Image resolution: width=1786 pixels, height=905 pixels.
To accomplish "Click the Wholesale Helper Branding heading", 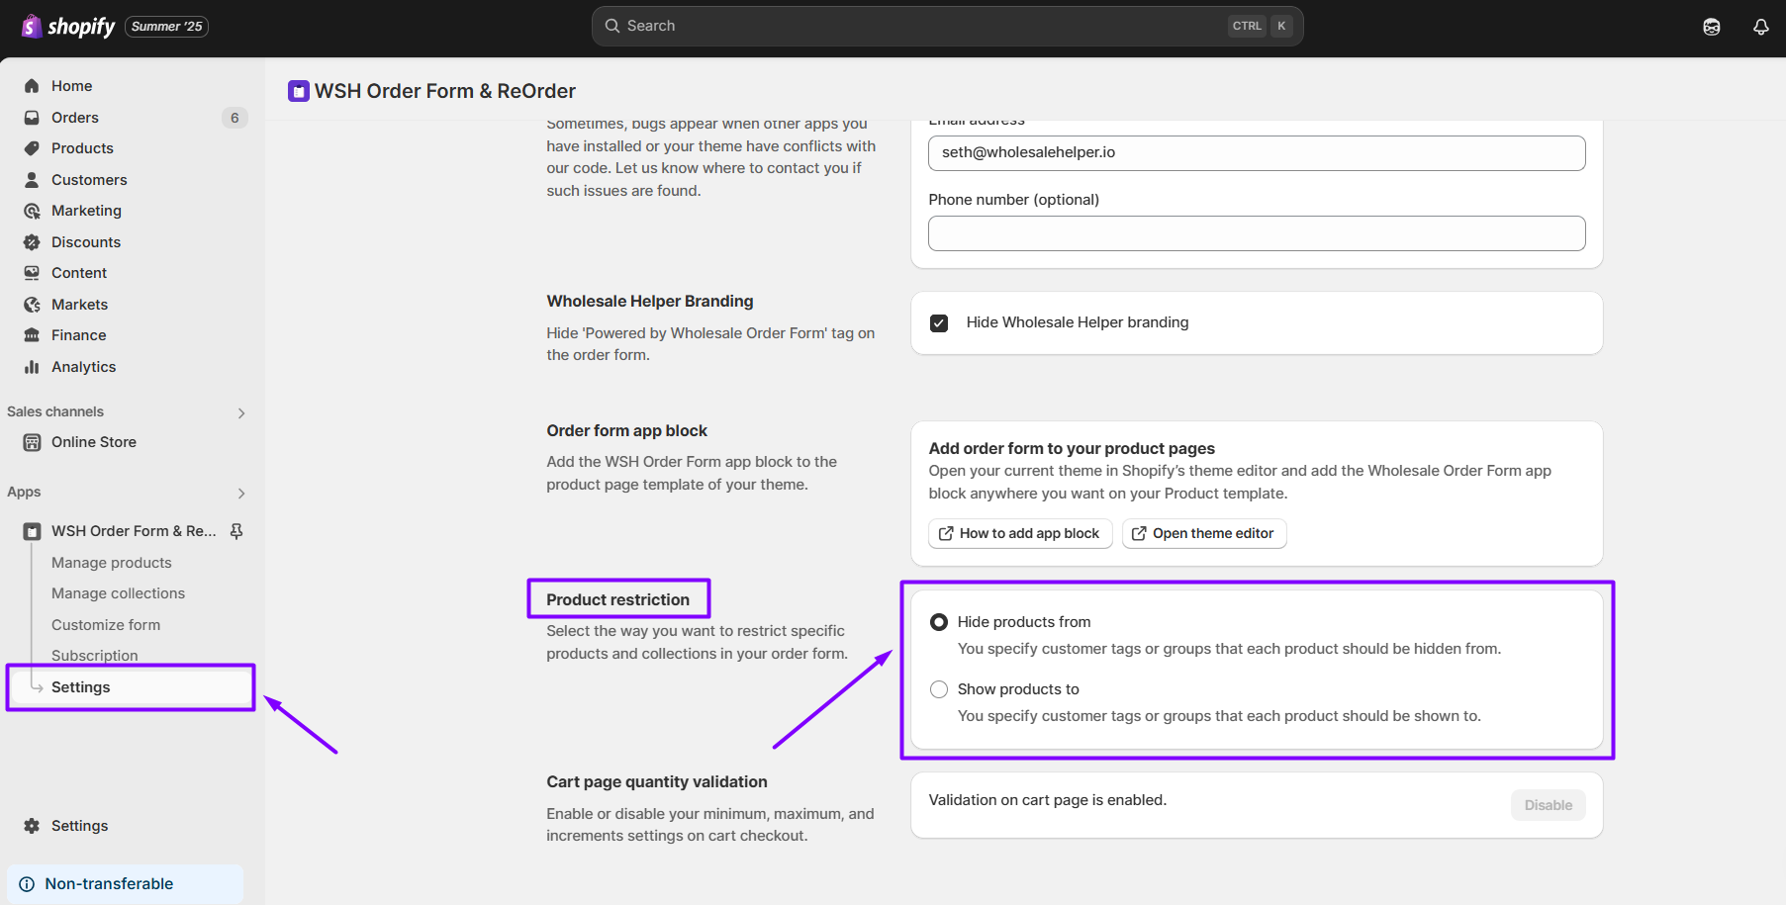I will click(x=650, y=301).
